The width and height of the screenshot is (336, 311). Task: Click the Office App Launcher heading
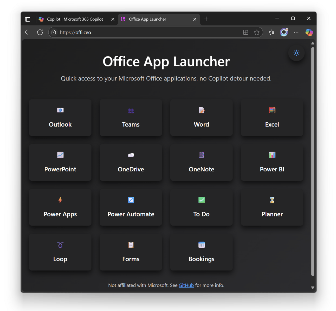pos(166,61)
